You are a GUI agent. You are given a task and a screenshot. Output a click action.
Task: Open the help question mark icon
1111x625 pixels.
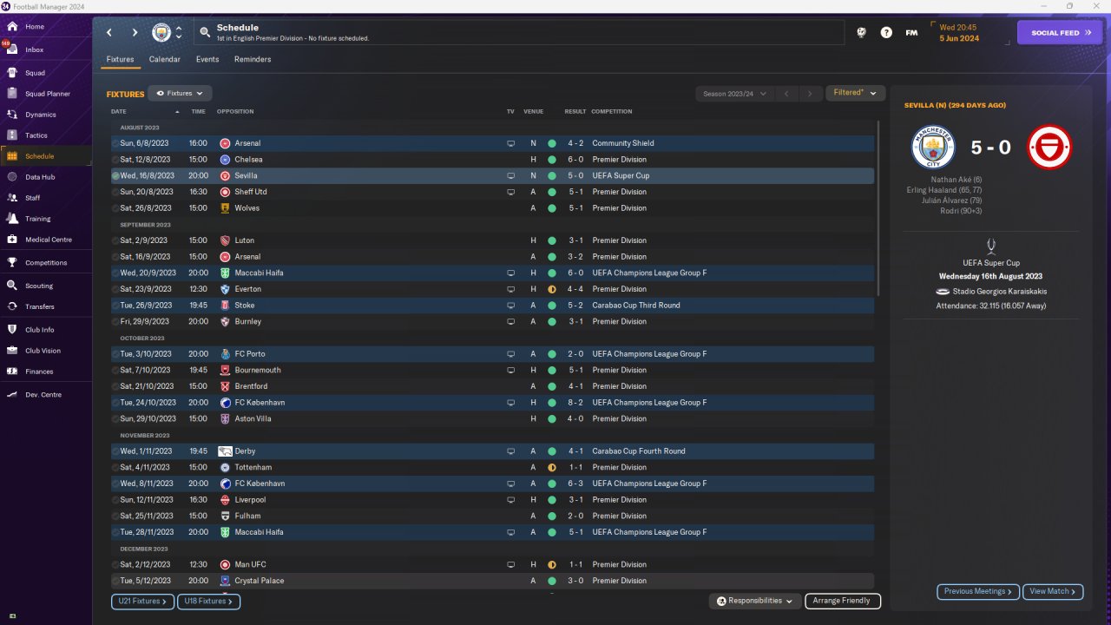886,32
